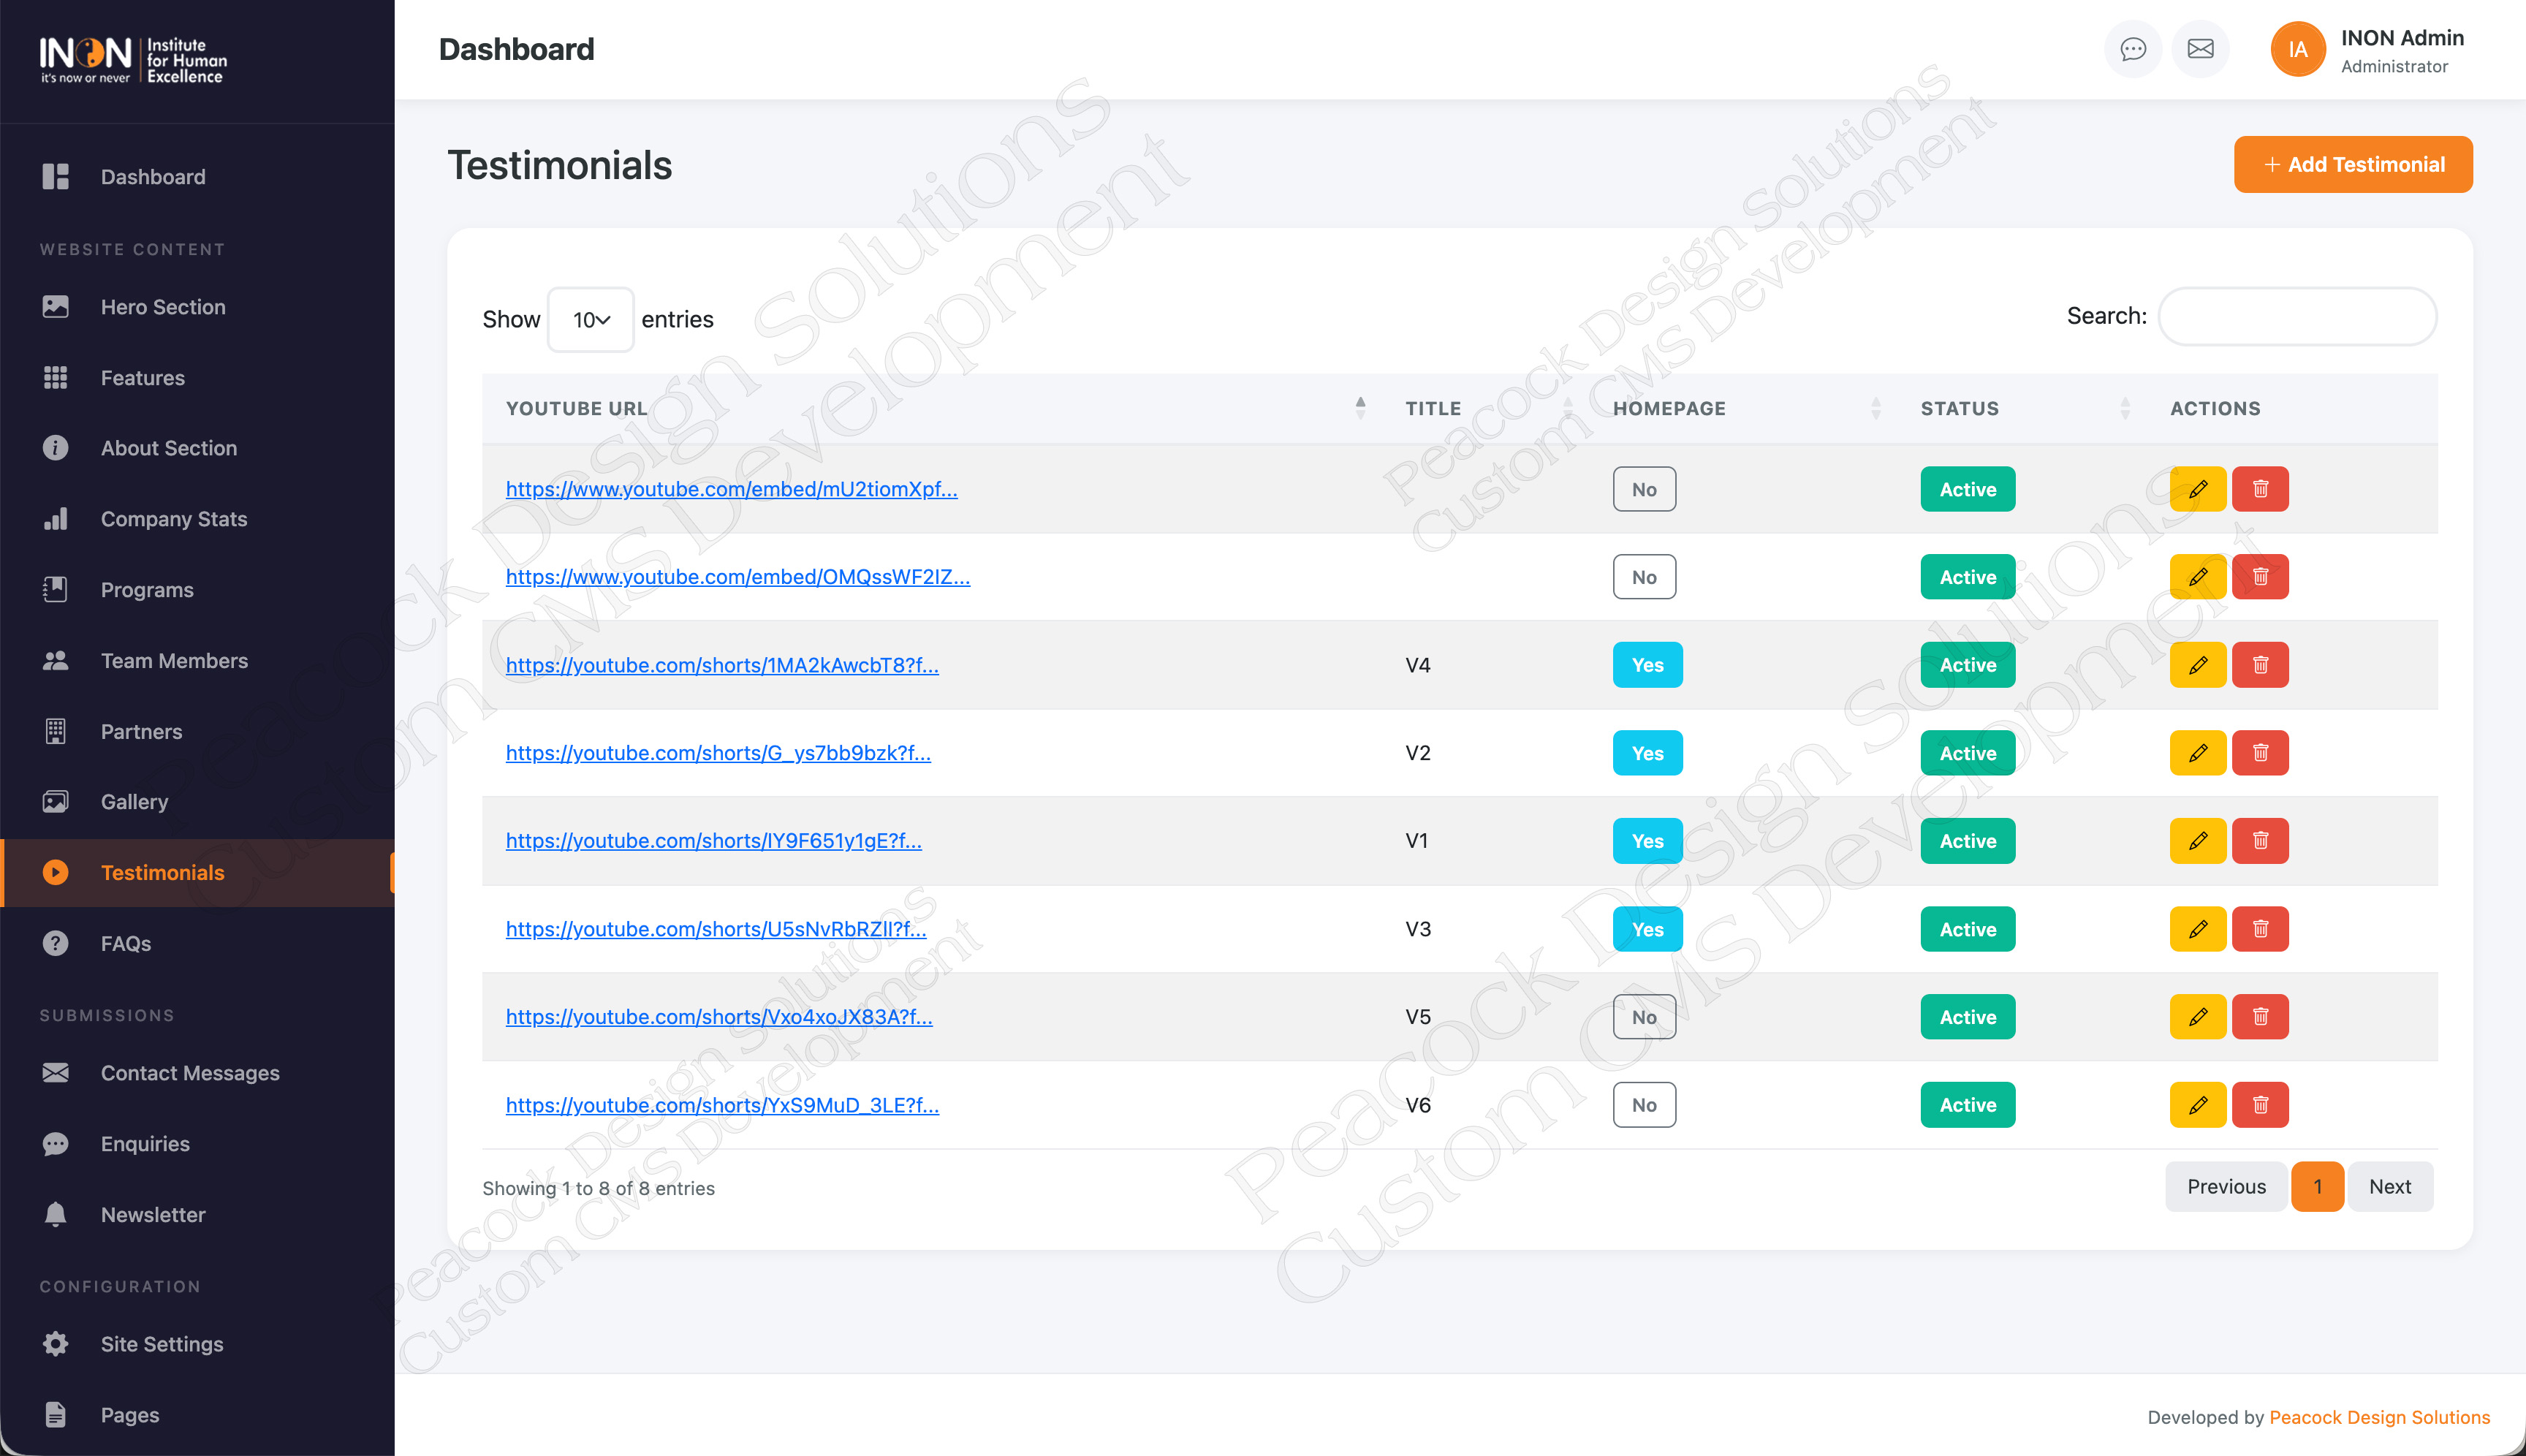
Task: Delete the V1 testimonial row
Action: (2260, 841)
